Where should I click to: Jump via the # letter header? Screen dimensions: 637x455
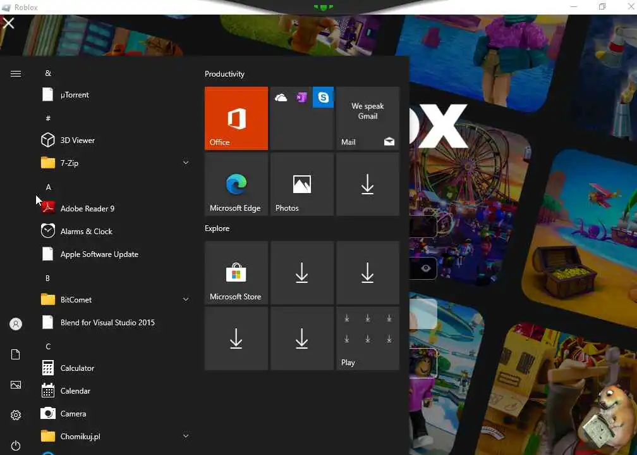coord(48,118)
